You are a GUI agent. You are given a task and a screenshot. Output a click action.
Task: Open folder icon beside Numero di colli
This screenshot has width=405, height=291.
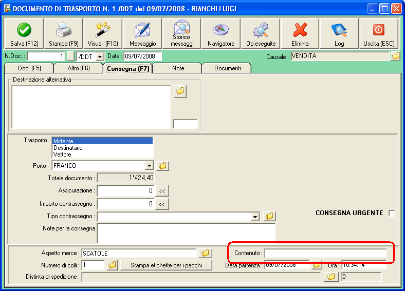pos(112,265)
